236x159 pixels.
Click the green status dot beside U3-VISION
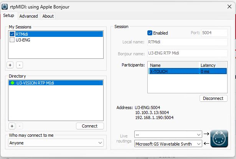(12, 83)
